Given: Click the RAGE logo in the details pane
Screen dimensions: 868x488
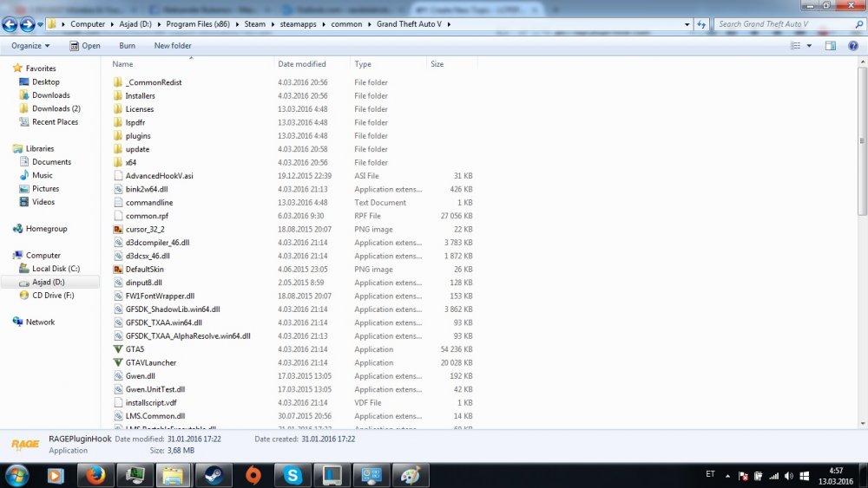Looking at the screenshot, I should (x=25, y=444).
